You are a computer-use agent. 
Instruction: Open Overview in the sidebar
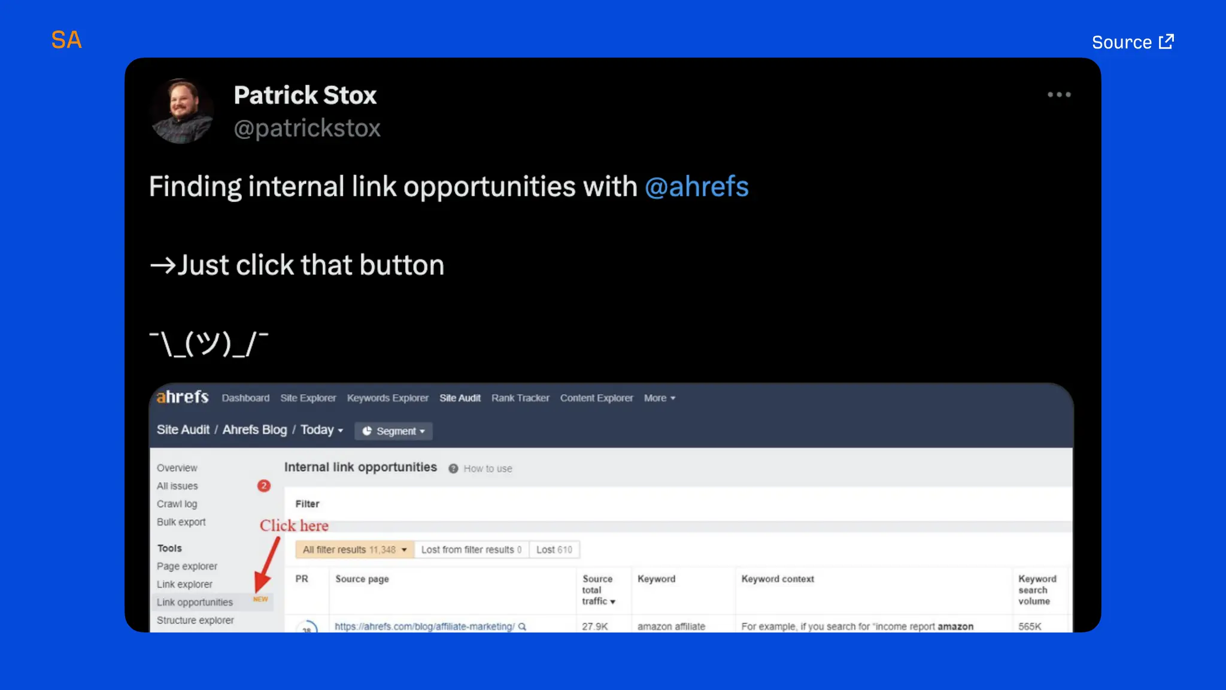coord(177,468)
